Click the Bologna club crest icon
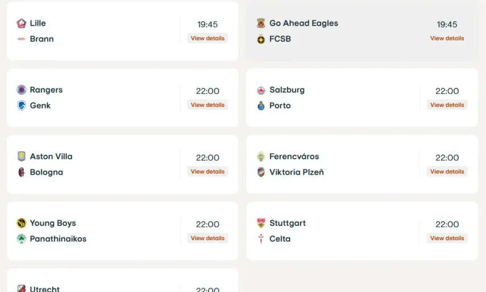 pos(22,172)
